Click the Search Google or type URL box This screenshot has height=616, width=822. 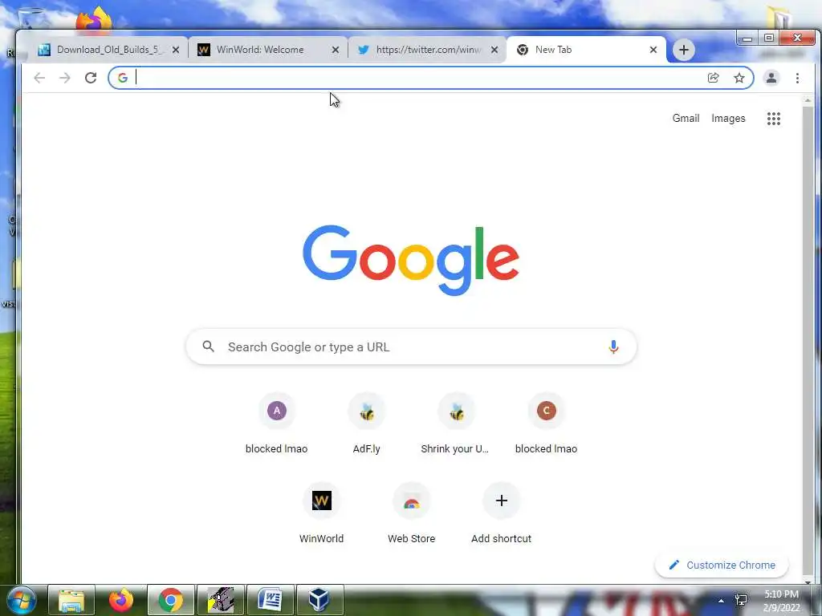point(412,346)
